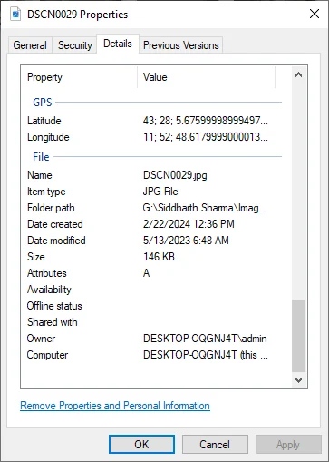Image resolution: width=329 pixels, height=462 pixels.
Task: Select the DESKTOP-OQGNJ4T (this ... computer value
Action: click(206, 355)
